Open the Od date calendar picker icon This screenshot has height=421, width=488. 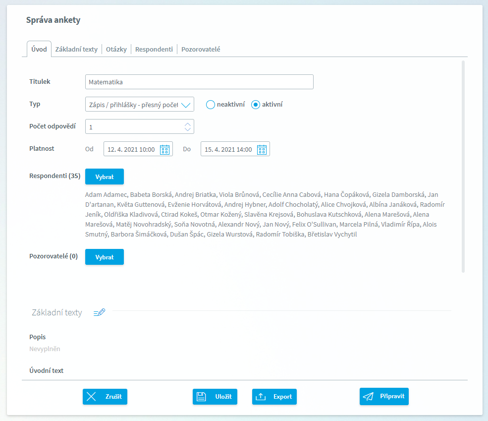pyautogui.click(x=164, y=149)
